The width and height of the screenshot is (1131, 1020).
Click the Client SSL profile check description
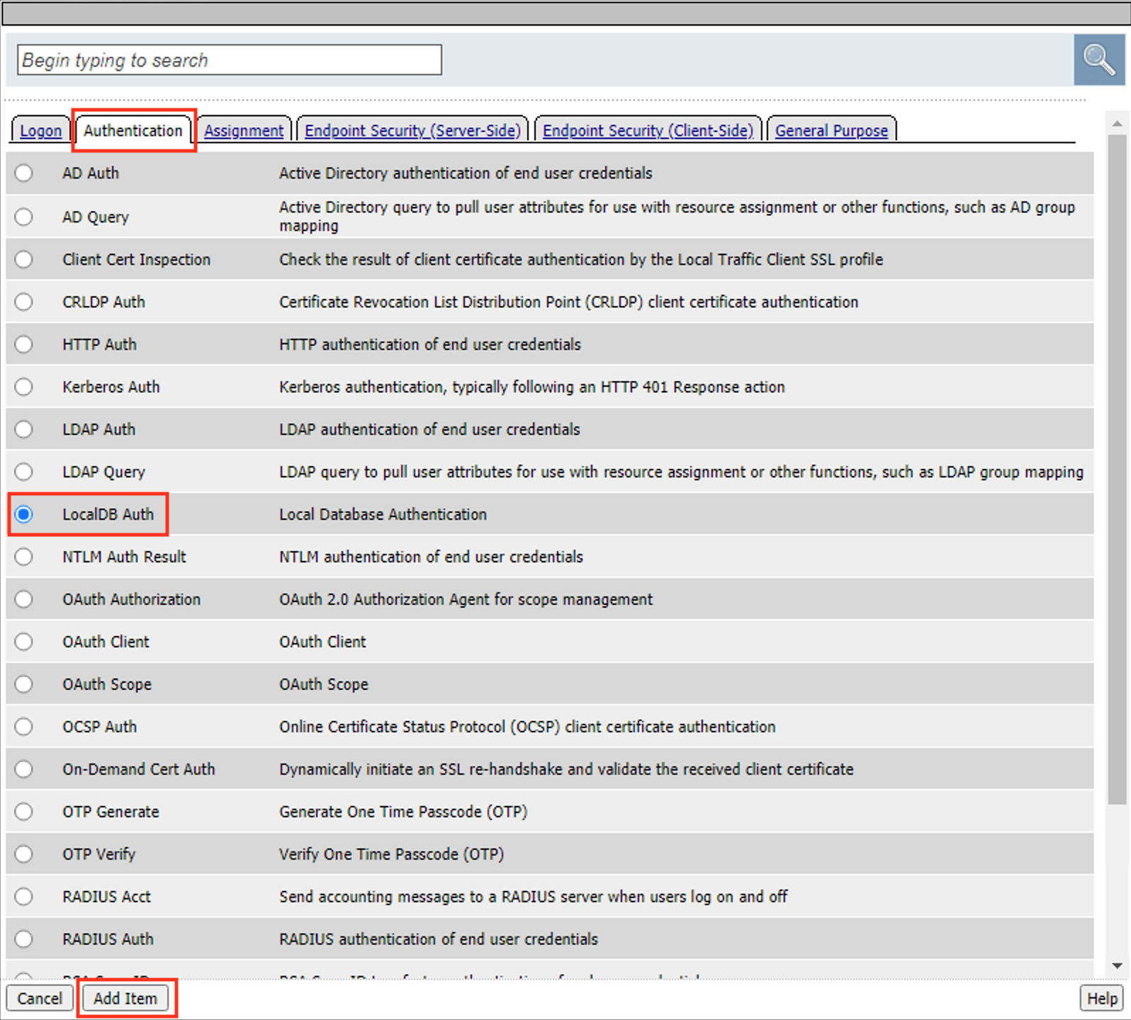[x=581, y=259]
